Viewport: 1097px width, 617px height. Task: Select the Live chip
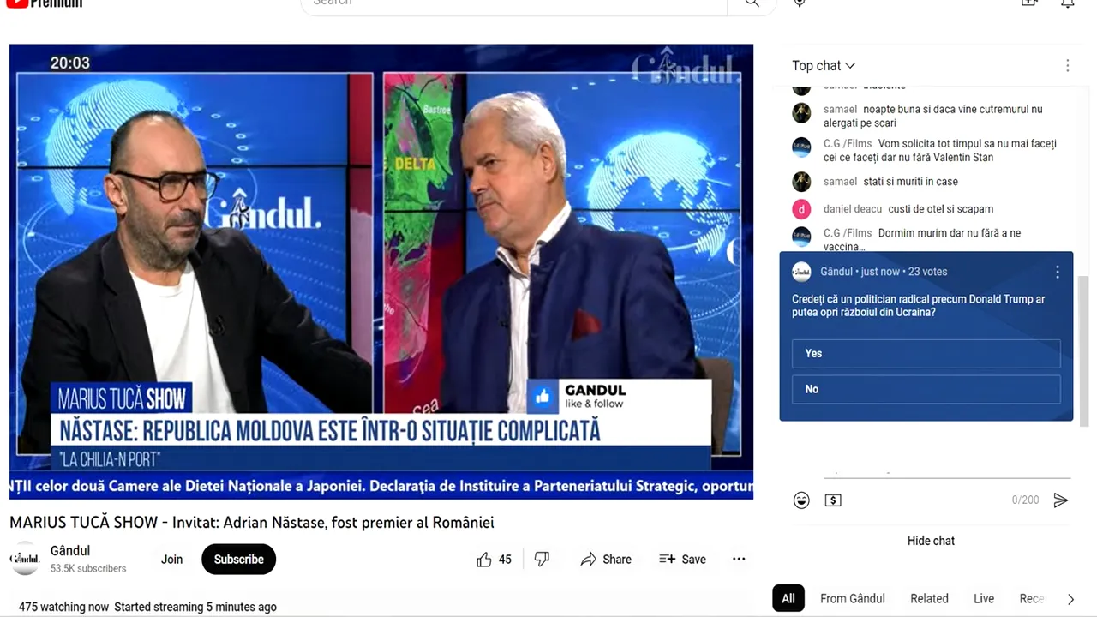pos(984,599)
